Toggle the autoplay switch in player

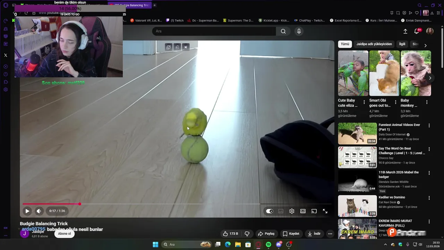pyautogui.click(x=270, y=211)
